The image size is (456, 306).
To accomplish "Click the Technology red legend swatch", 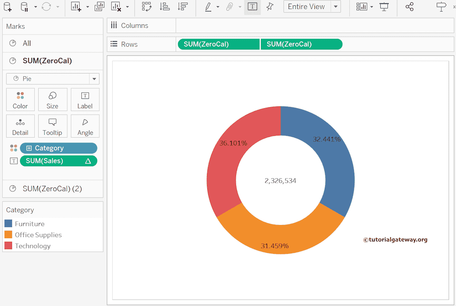I will coord(8,246).
